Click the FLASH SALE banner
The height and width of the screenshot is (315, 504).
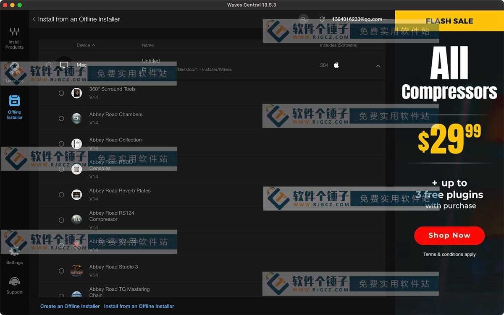coord(449,21)
